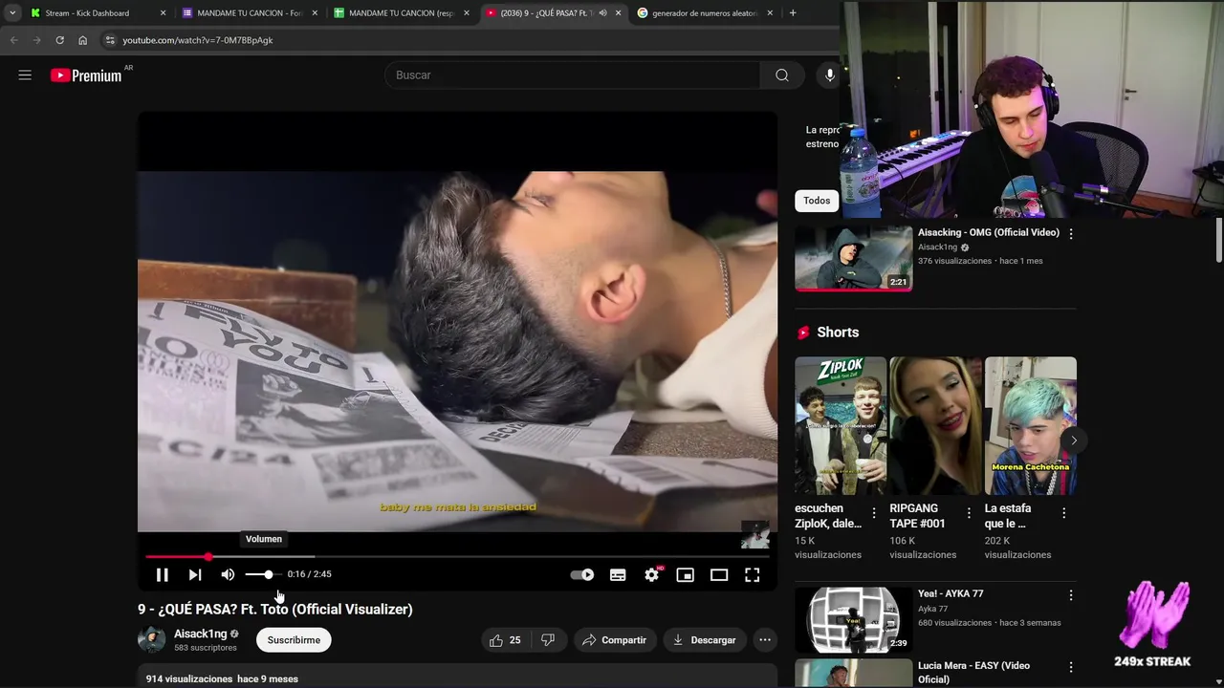1224x688 pixels.
Task: Open options for Yea! - AYKA 77
Action: click(x=1071, y=594)
